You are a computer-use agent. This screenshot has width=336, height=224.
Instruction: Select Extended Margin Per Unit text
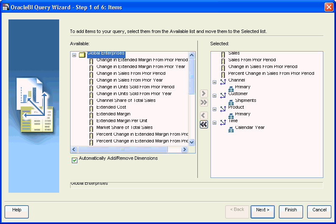tap(122, 121)
